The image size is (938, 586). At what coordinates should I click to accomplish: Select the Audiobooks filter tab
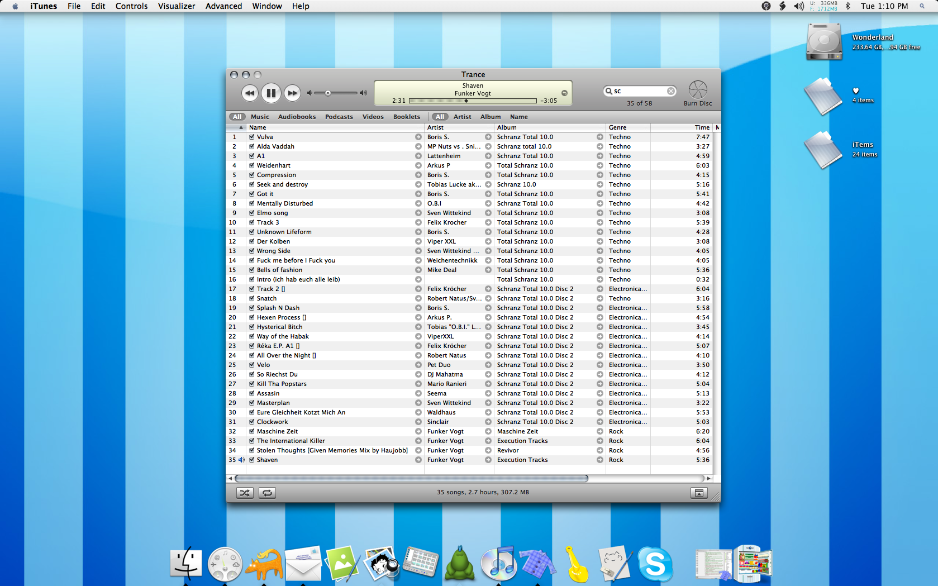[x=297, y=117]
